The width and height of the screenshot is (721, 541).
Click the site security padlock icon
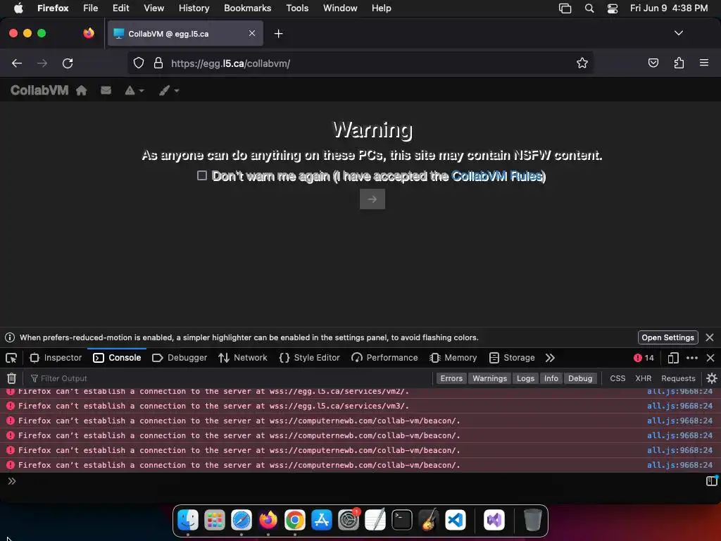coord(158,63)
